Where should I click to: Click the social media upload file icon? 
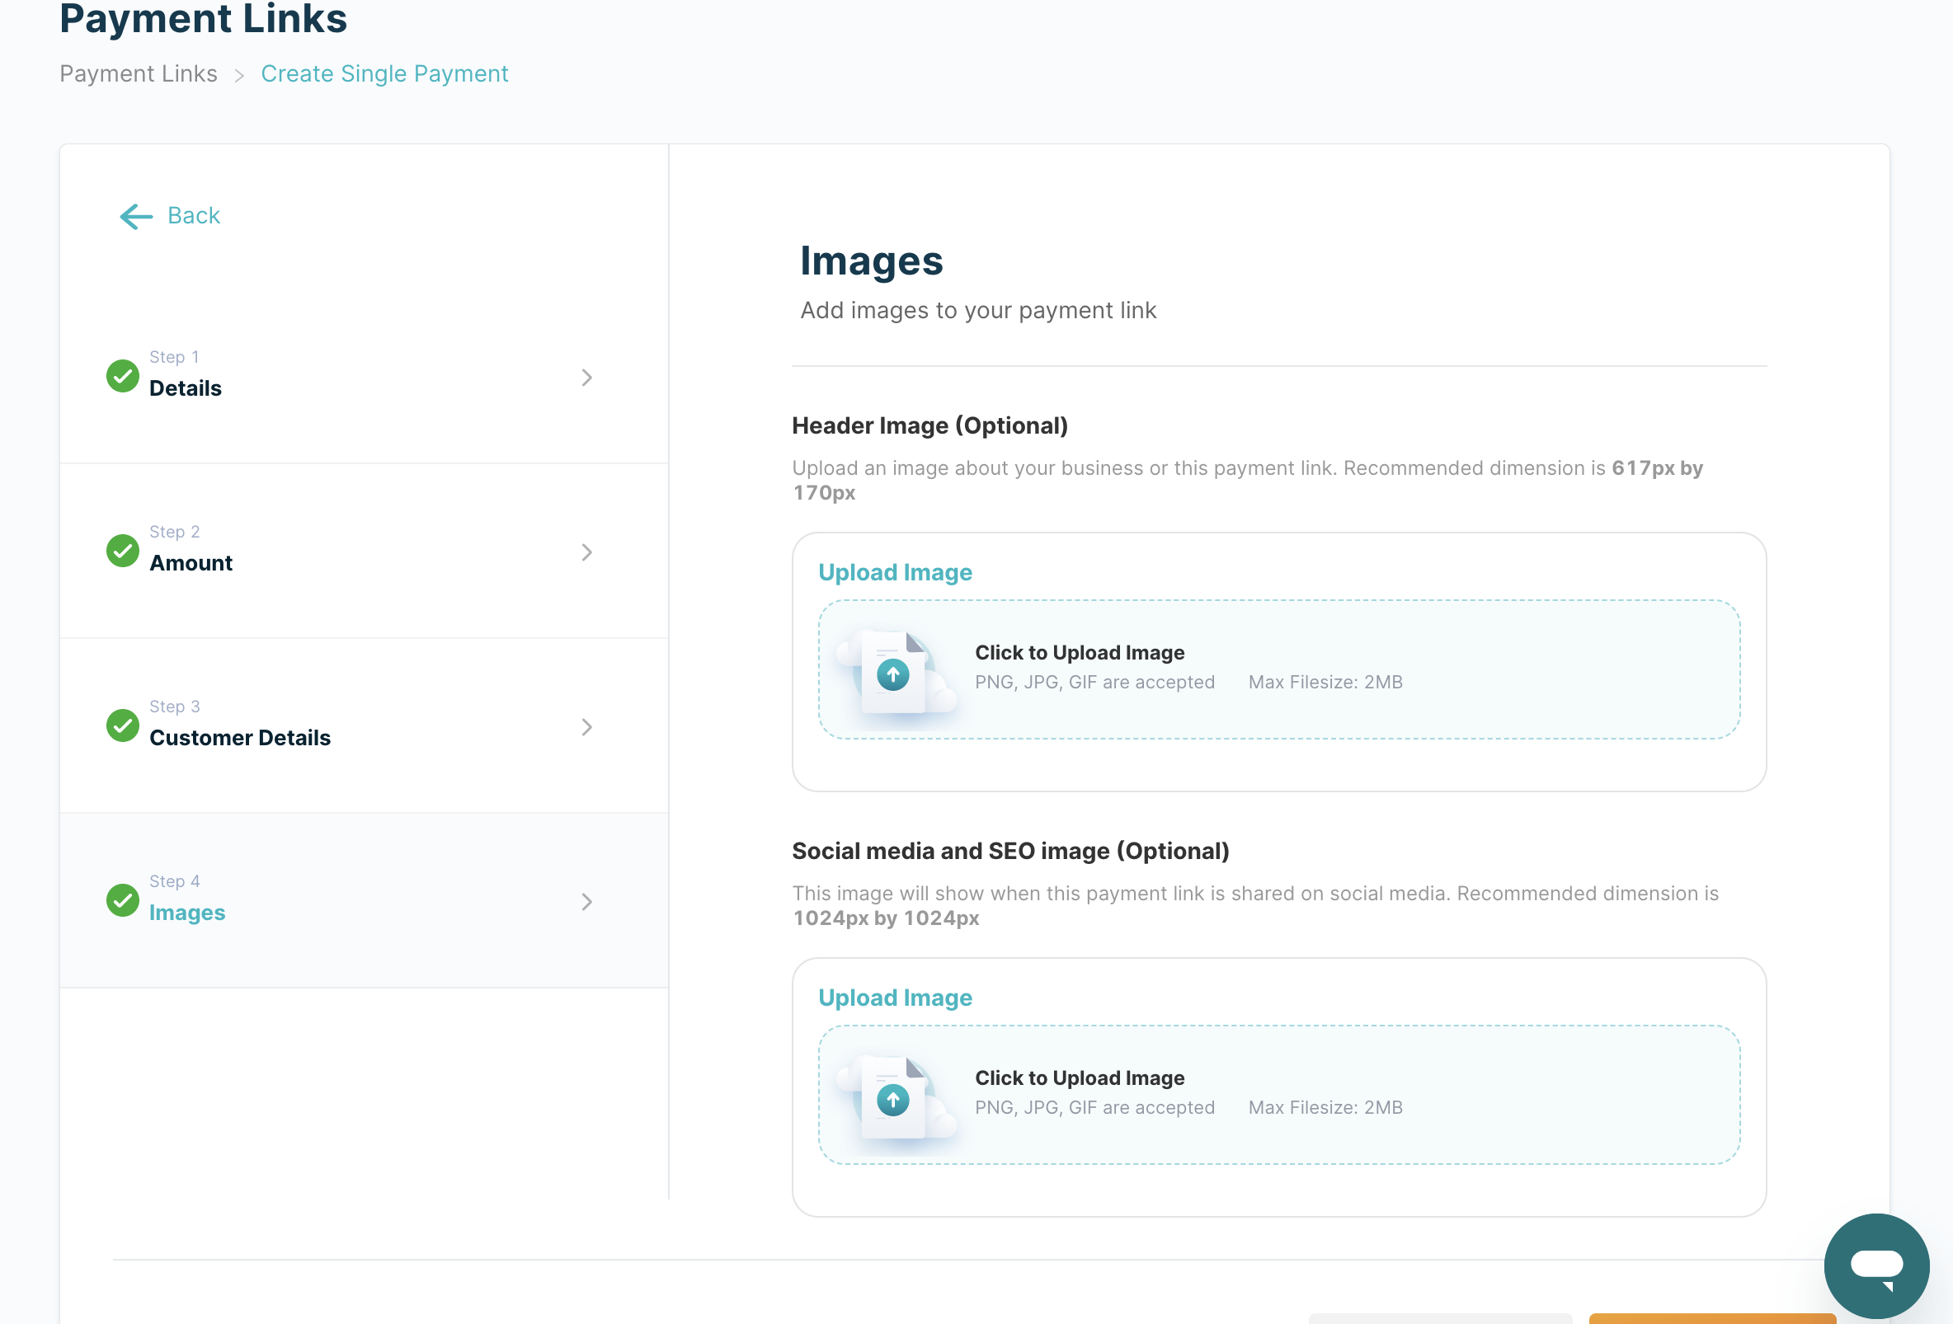(894, 1097)
